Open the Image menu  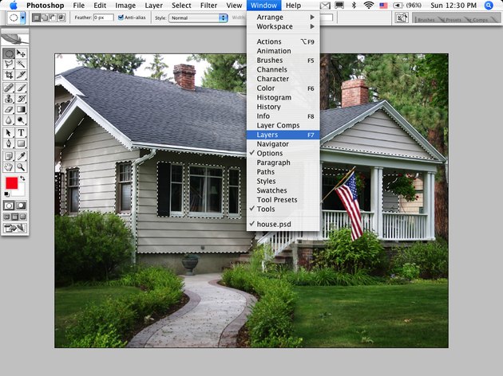(x=125, y=6)
